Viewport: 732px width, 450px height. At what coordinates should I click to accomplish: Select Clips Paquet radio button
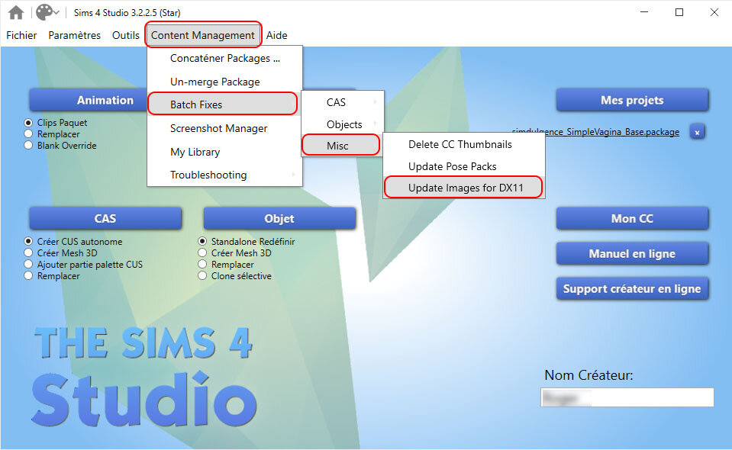28,123
